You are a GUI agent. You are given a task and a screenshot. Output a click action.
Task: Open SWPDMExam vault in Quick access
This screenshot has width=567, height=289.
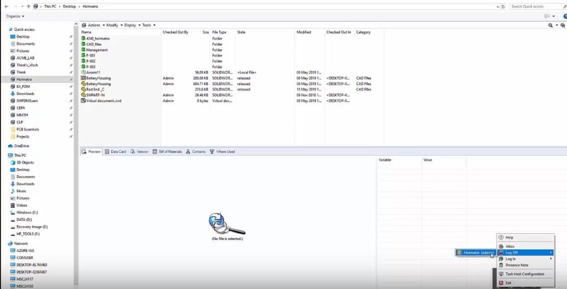click(24, 101)
